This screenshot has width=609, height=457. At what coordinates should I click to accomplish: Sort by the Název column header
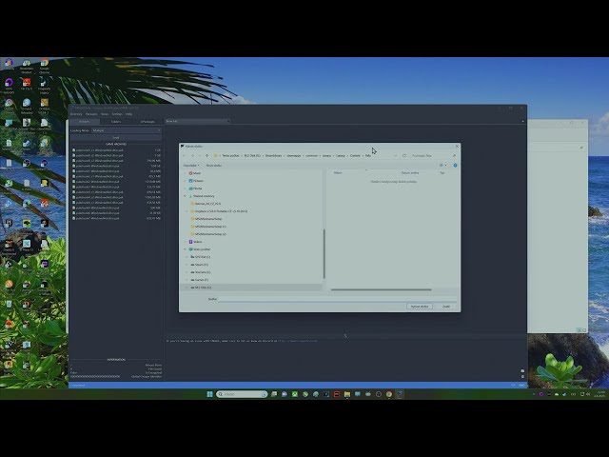[338, 173]
